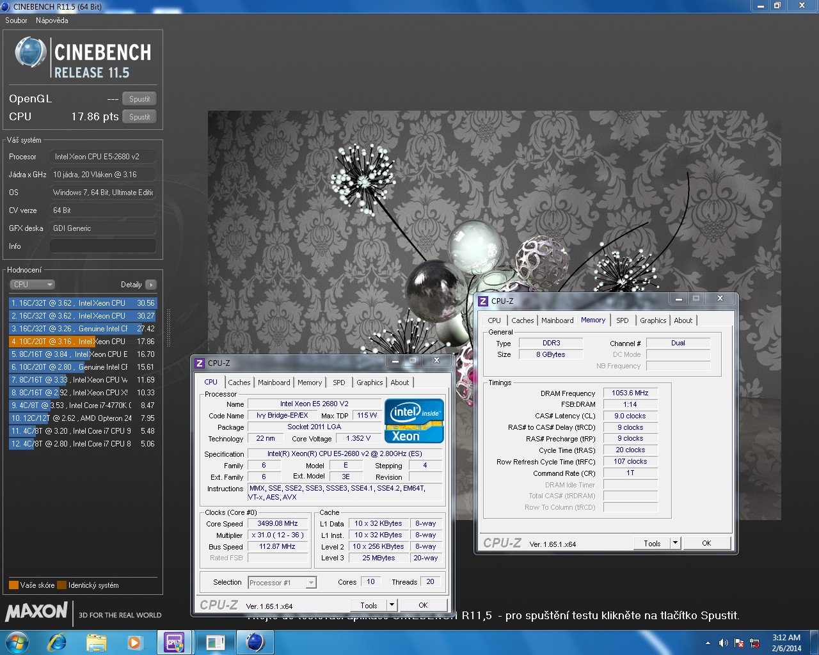Click OK in the CPU-Z processor window
This screenshot has height=655, width=819.
click(x=423, y=605)
